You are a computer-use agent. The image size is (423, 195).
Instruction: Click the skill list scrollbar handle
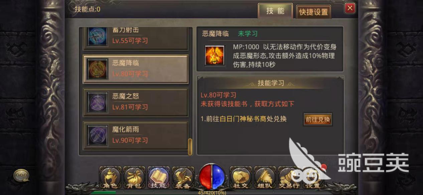(x=190, y=147)
